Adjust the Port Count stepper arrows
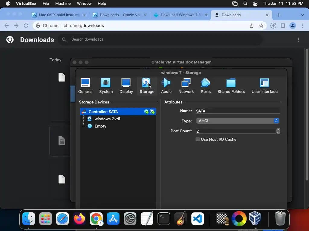 click(x=278, y=131)
